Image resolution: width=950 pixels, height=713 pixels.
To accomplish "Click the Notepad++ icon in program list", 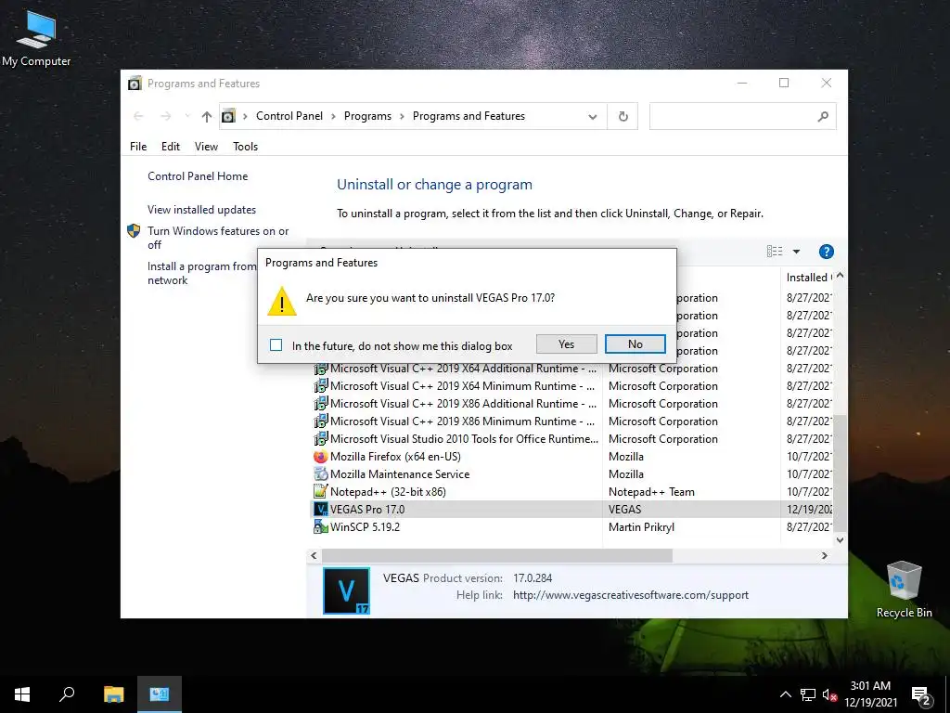I will click(320, 492).
